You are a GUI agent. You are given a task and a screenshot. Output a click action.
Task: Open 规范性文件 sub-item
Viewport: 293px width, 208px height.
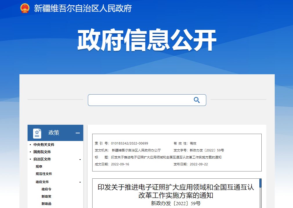(x=44, y=174)
